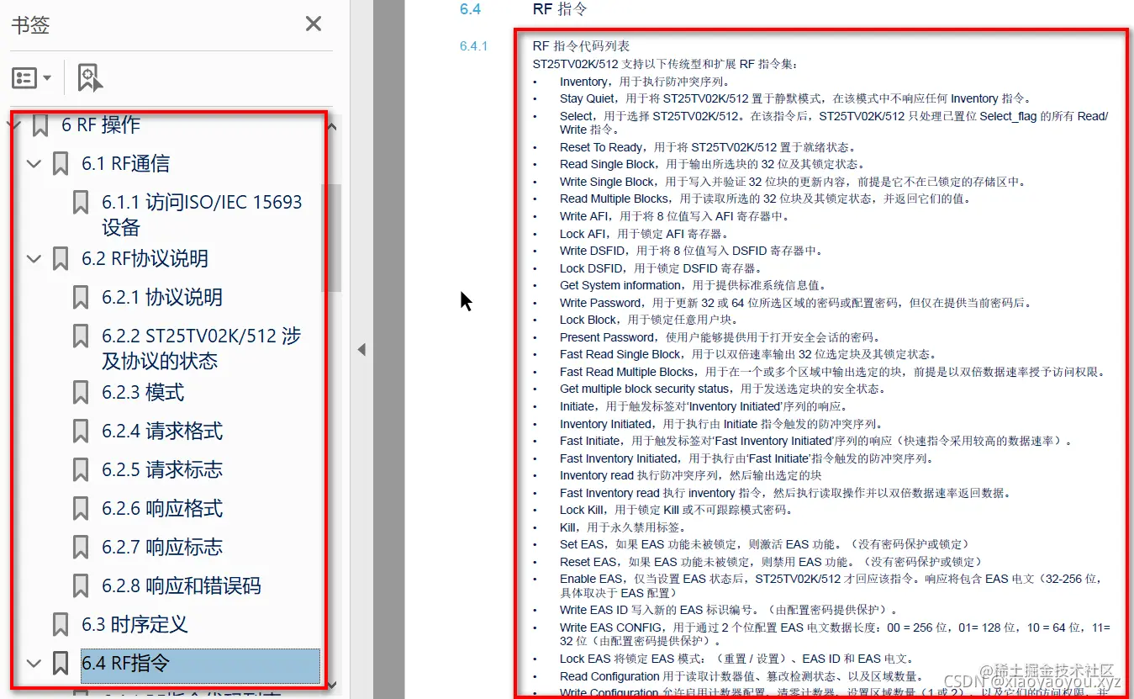Click the 'Stay Quiet' command line
This screenshot has width=1134, height=699.
(795, 98)
